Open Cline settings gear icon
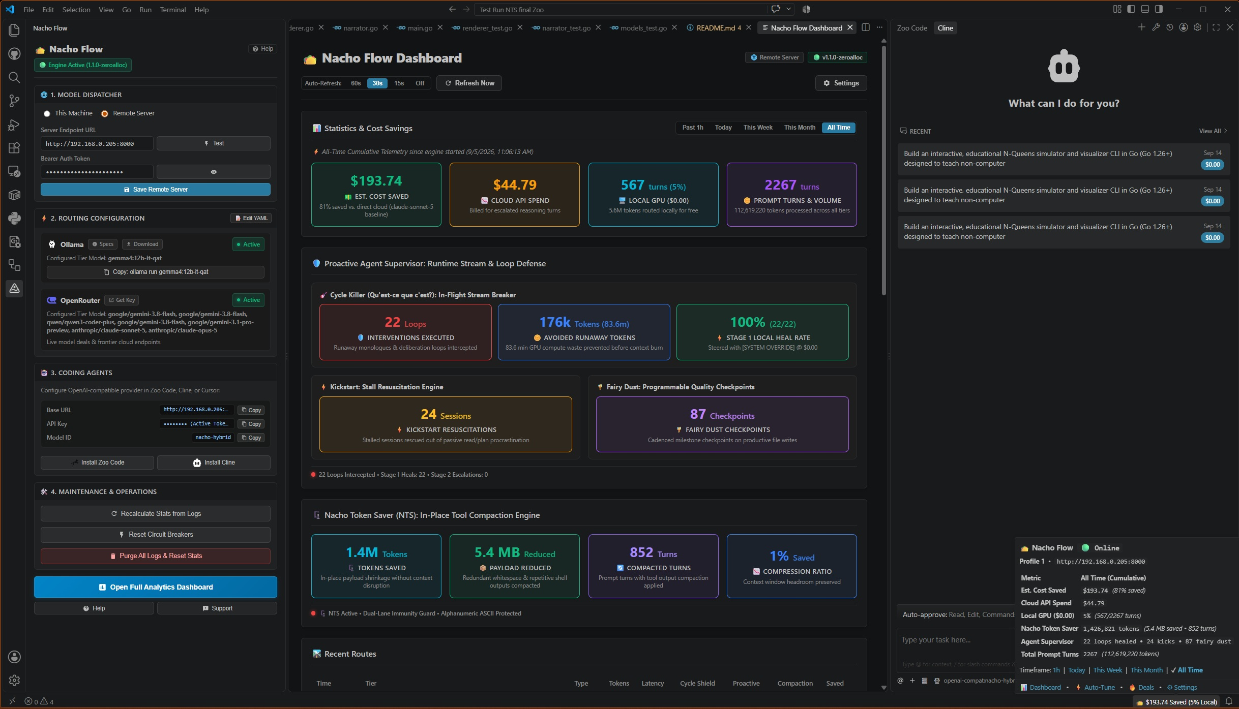This screenshot has height=709, width=1239. click(x=1197, y=27)
